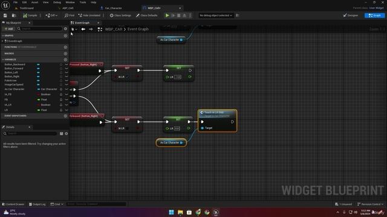Open the Revision Control dropdown
The height and width of the screenshot is (217, 387).
(x=370, y=204)
